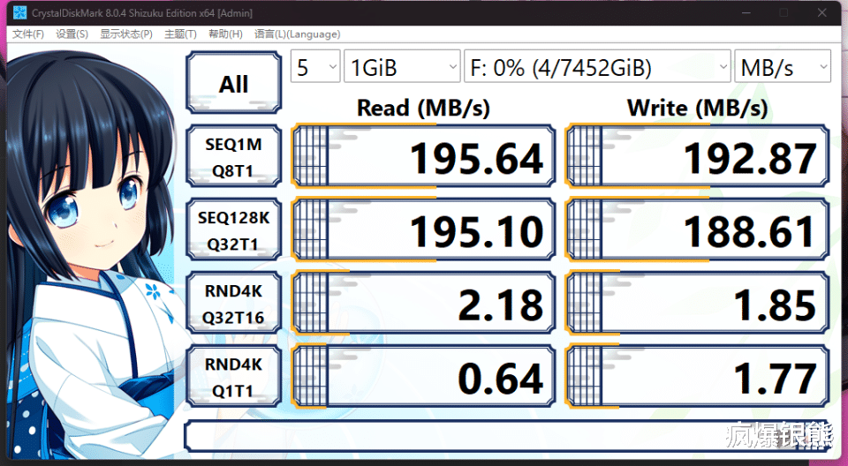The image size is (848, 466).
Task: Start the SEQ128K Q32T1 test
Action: click(233, 229)
